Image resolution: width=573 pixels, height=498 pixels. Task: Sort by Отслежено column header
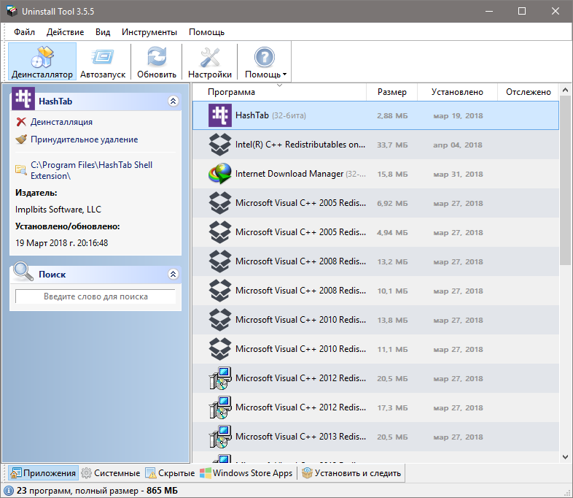point(528,92)
